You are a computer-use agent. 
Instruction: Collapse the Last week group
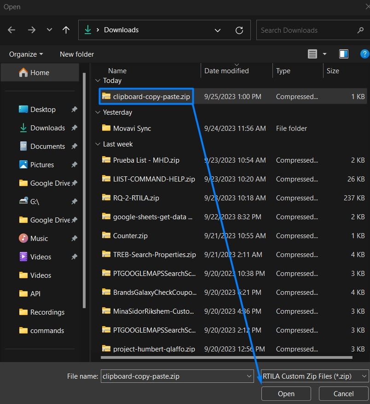pos(98,144)
